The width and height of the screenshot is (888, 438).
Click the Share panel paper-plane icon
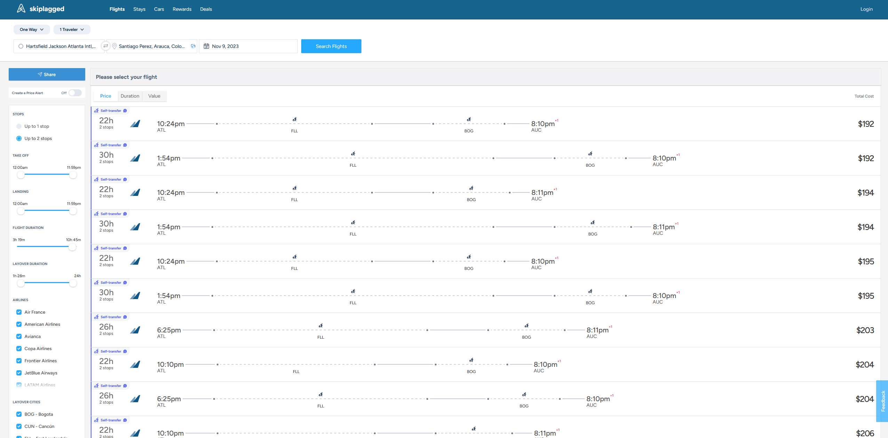pos(40,74)
